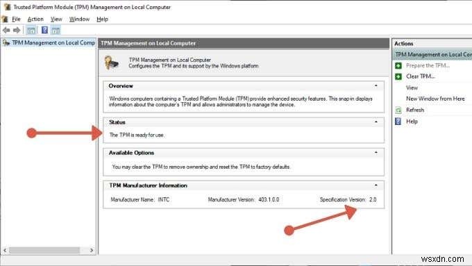Click the Refresh icon in Actions pane
472x266 pixels.
[398, 110]
